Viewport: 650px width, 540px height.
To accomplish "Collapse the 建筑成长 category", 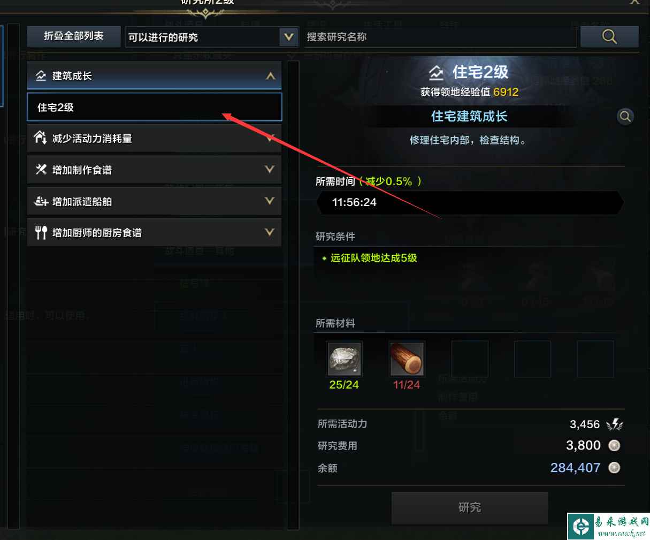I will (271, 76).
